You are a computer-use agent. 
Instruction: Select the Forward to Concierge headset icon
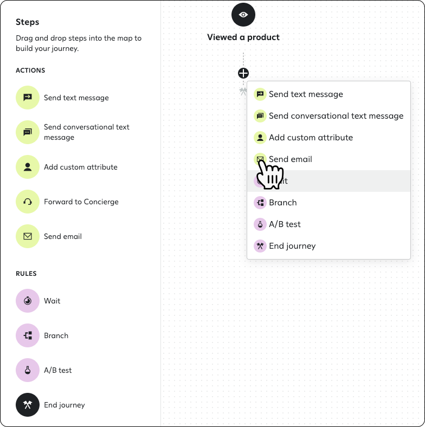click(28, 202)
